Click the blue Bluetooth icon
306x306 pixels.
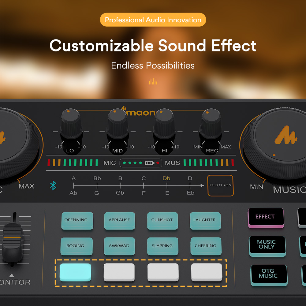(53, 185)
